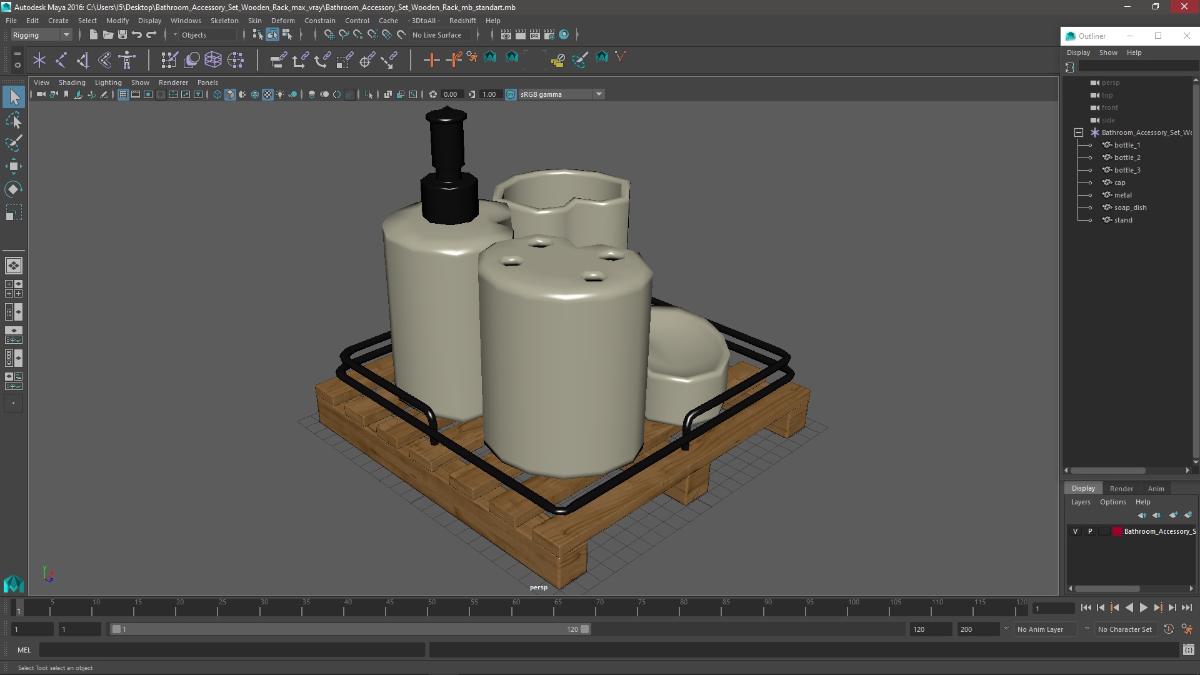Click the Save scene icon
Image resolution: width=1200 pixels, height=675 pixels.
tap(122, 35)
